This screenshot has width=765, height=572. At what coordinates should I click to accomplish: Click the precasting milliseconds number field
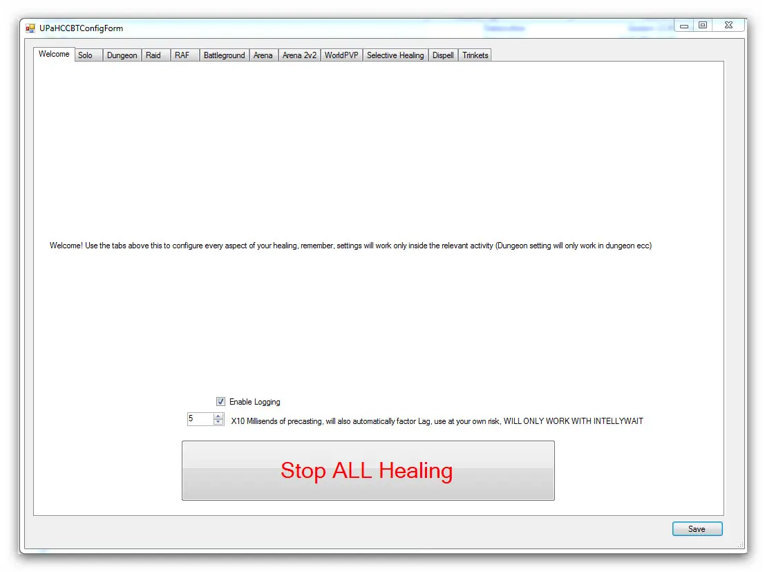pos(200,419)
